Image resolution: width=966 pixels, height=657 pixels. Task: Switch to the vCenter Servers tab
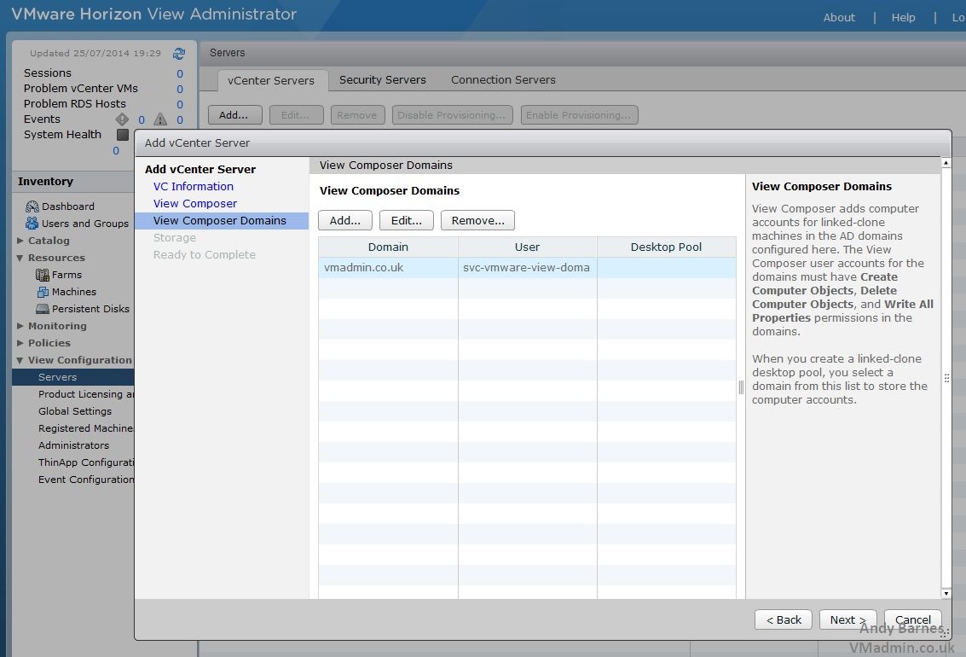271,80
